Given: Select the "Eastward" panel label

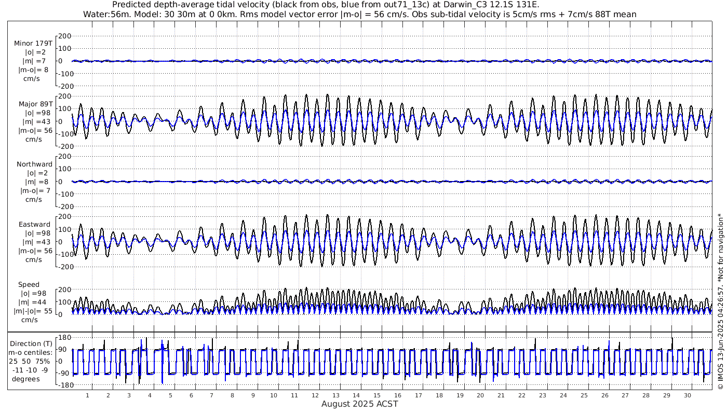Looking at the screenshot, I should pos(34,225).
